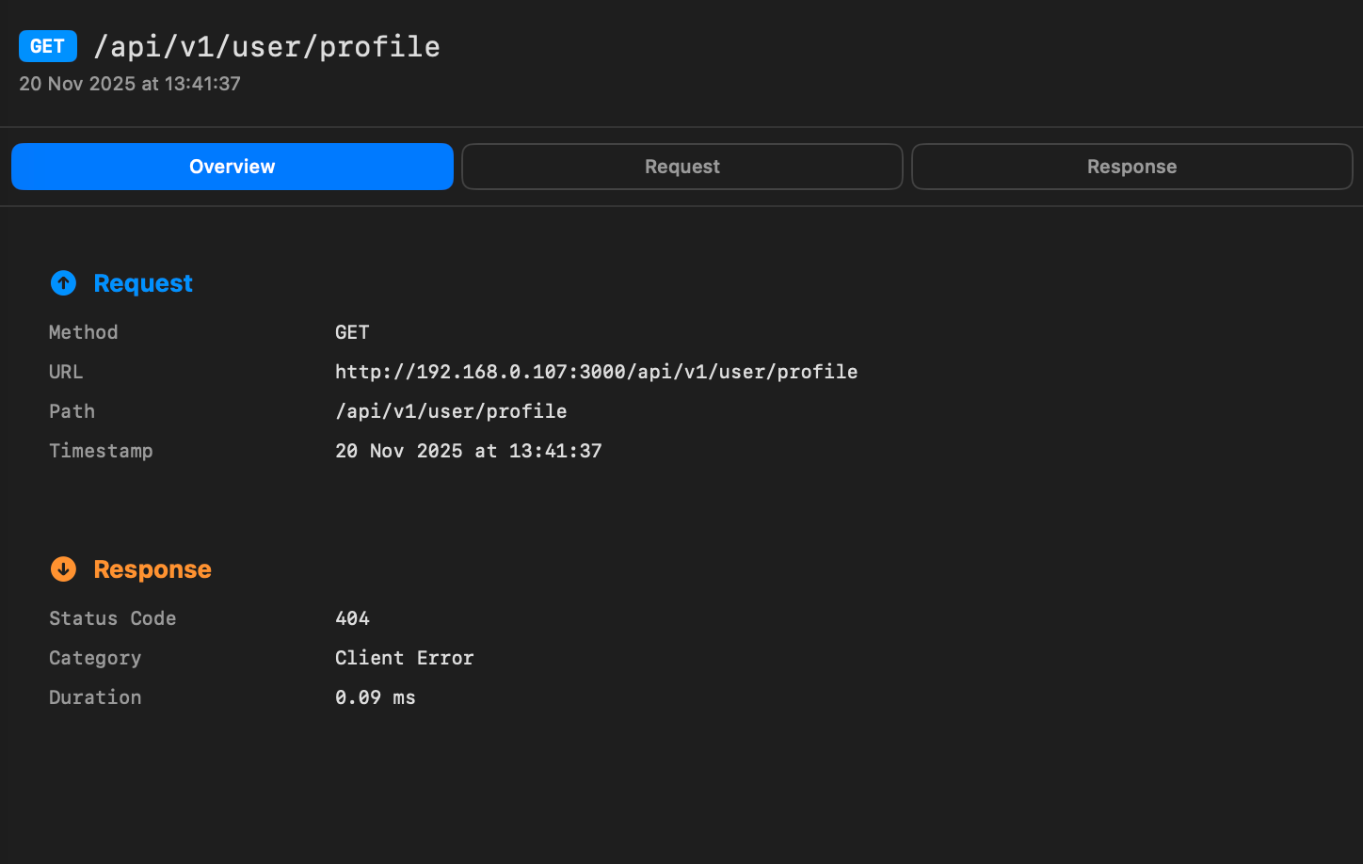
Task: Click the timestamp subtitle under the title
Action: pos(130,84)
